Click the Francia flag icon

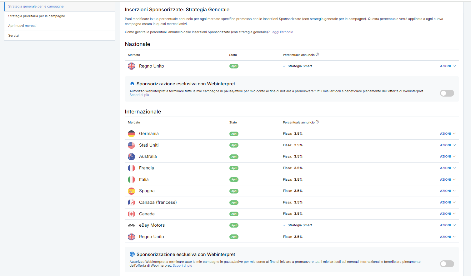131,168
